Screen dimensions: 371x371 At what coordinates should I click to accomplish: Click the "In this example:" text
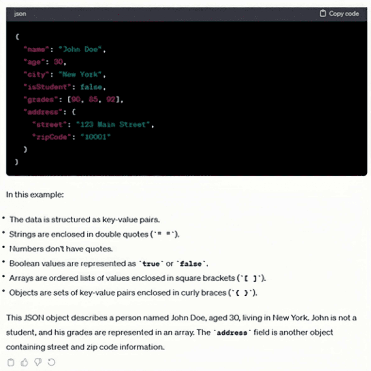click(35, 194)
